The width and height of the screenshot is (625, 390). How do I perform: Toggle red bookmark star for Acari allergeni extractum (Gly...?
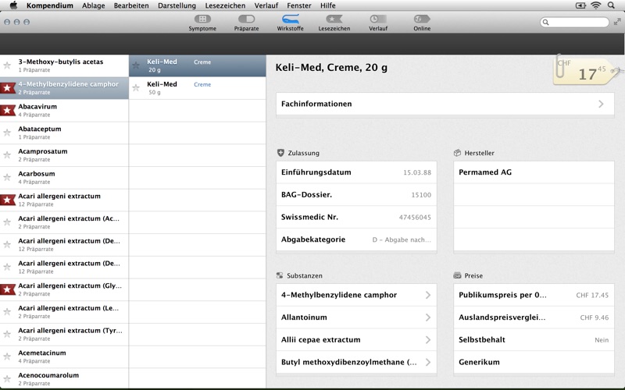[8, 289]
